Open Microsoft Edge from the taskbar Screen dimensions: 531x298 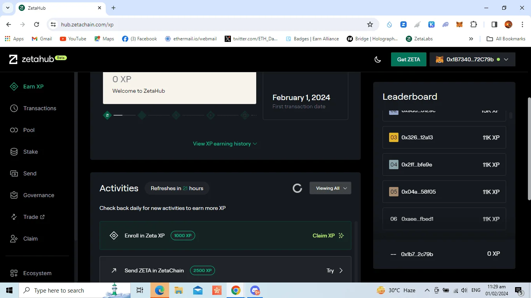pyautogui.click(x=160, y=290)
